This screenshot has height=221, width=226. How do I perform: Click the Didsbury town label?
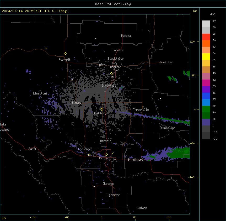[100, 113]
